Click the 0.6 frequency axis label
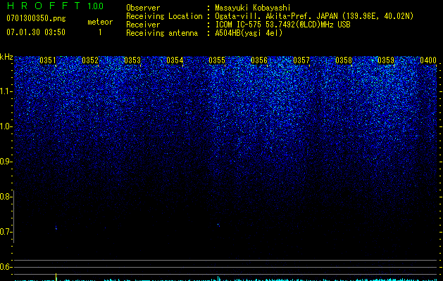443x281 pixels. [6, 267]
